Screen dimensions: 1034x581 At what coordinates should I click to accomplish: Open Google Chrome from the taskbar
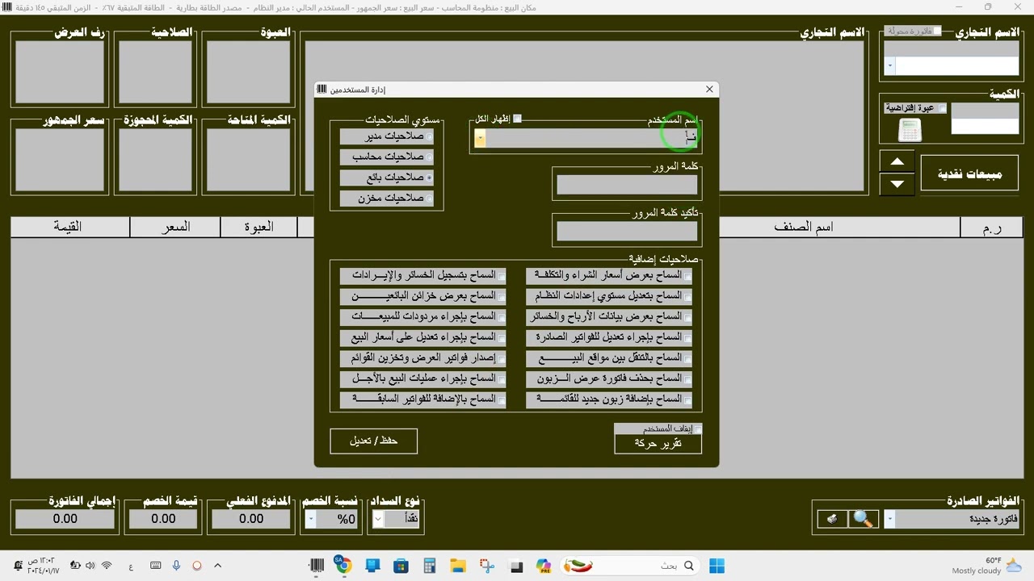pyautogui.click(x=344, y=566)
